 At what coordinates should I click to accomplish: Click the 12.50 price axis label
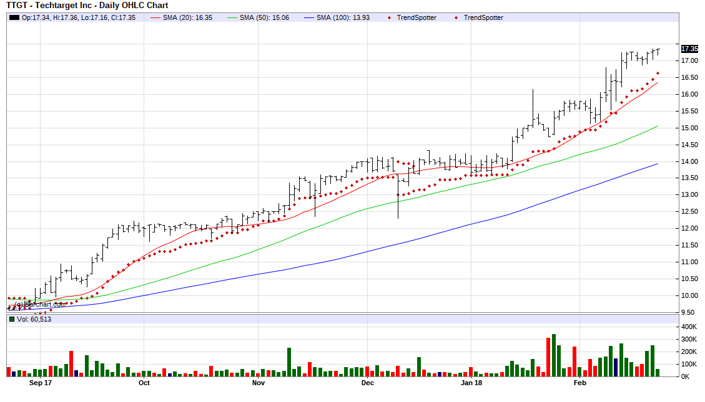690,212
